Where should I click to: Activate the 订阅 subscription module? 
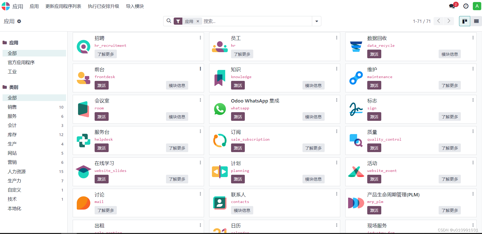pos(238,148)
